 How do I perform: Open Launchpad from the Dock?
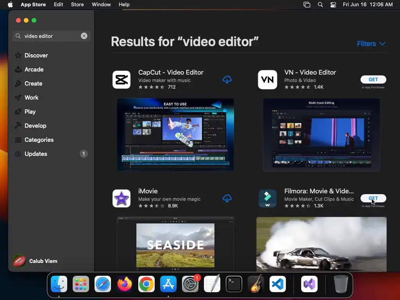(x=81, y=284)
